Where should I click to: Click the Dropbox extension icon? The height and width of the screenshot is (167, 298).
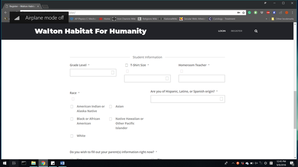point(262,13)
